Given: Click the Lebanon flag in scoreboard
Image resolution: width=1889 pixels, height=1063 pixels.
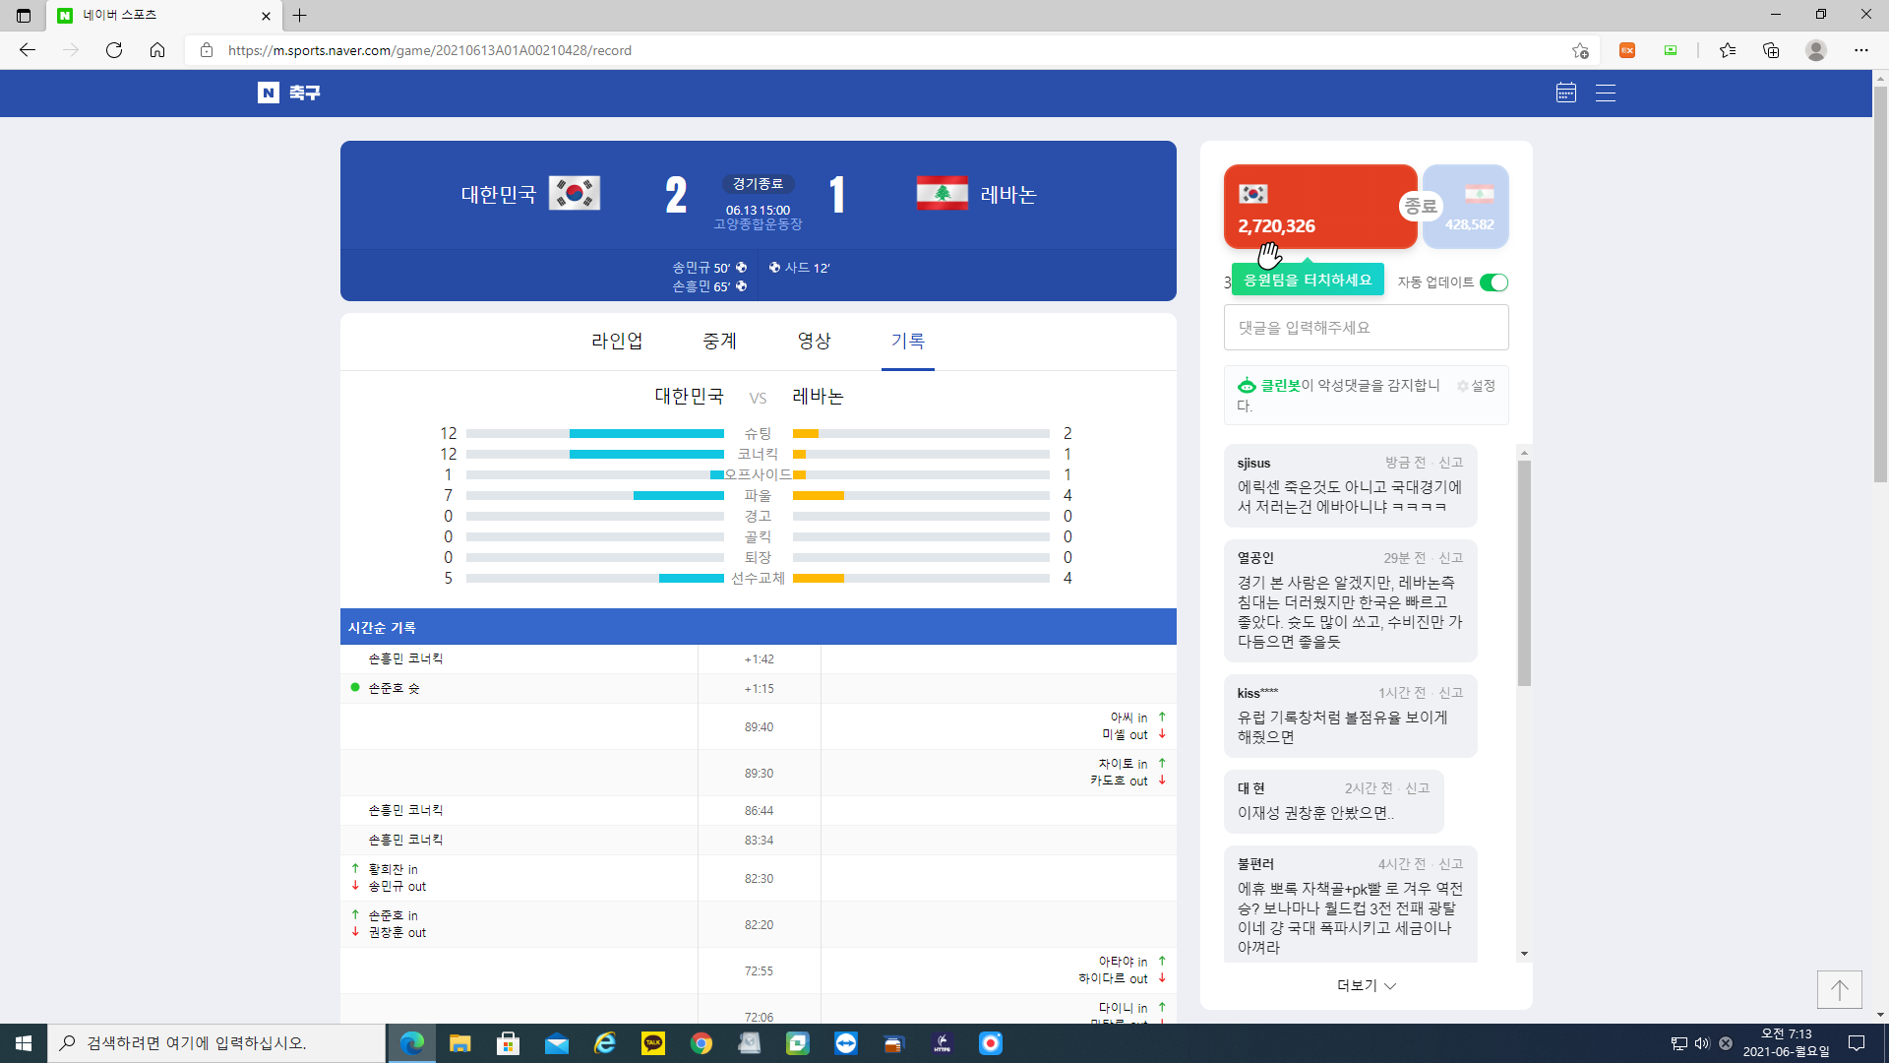Looking at the screenshot, I should coord(943,193).
